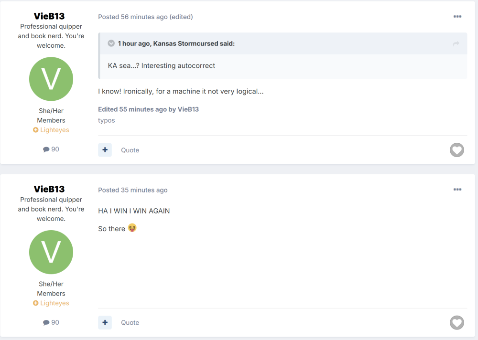This screenshot has width=478, height=340.
Task: Open options menu for post from 35 minutes ago
Action: [x=457, y=190]
